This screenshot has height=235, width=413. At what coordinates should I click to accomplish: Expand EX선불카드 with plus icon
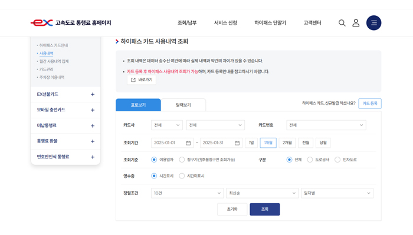point(93,94)
